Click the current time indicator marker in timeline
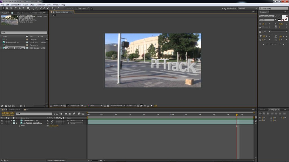This screenshot has height=162, width=289. pos(237,115)
